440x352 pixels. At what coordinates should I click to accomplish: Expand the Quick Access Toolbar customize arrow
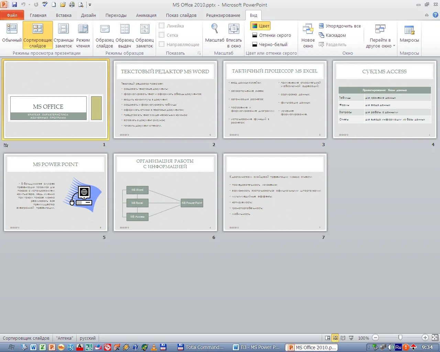90,5
